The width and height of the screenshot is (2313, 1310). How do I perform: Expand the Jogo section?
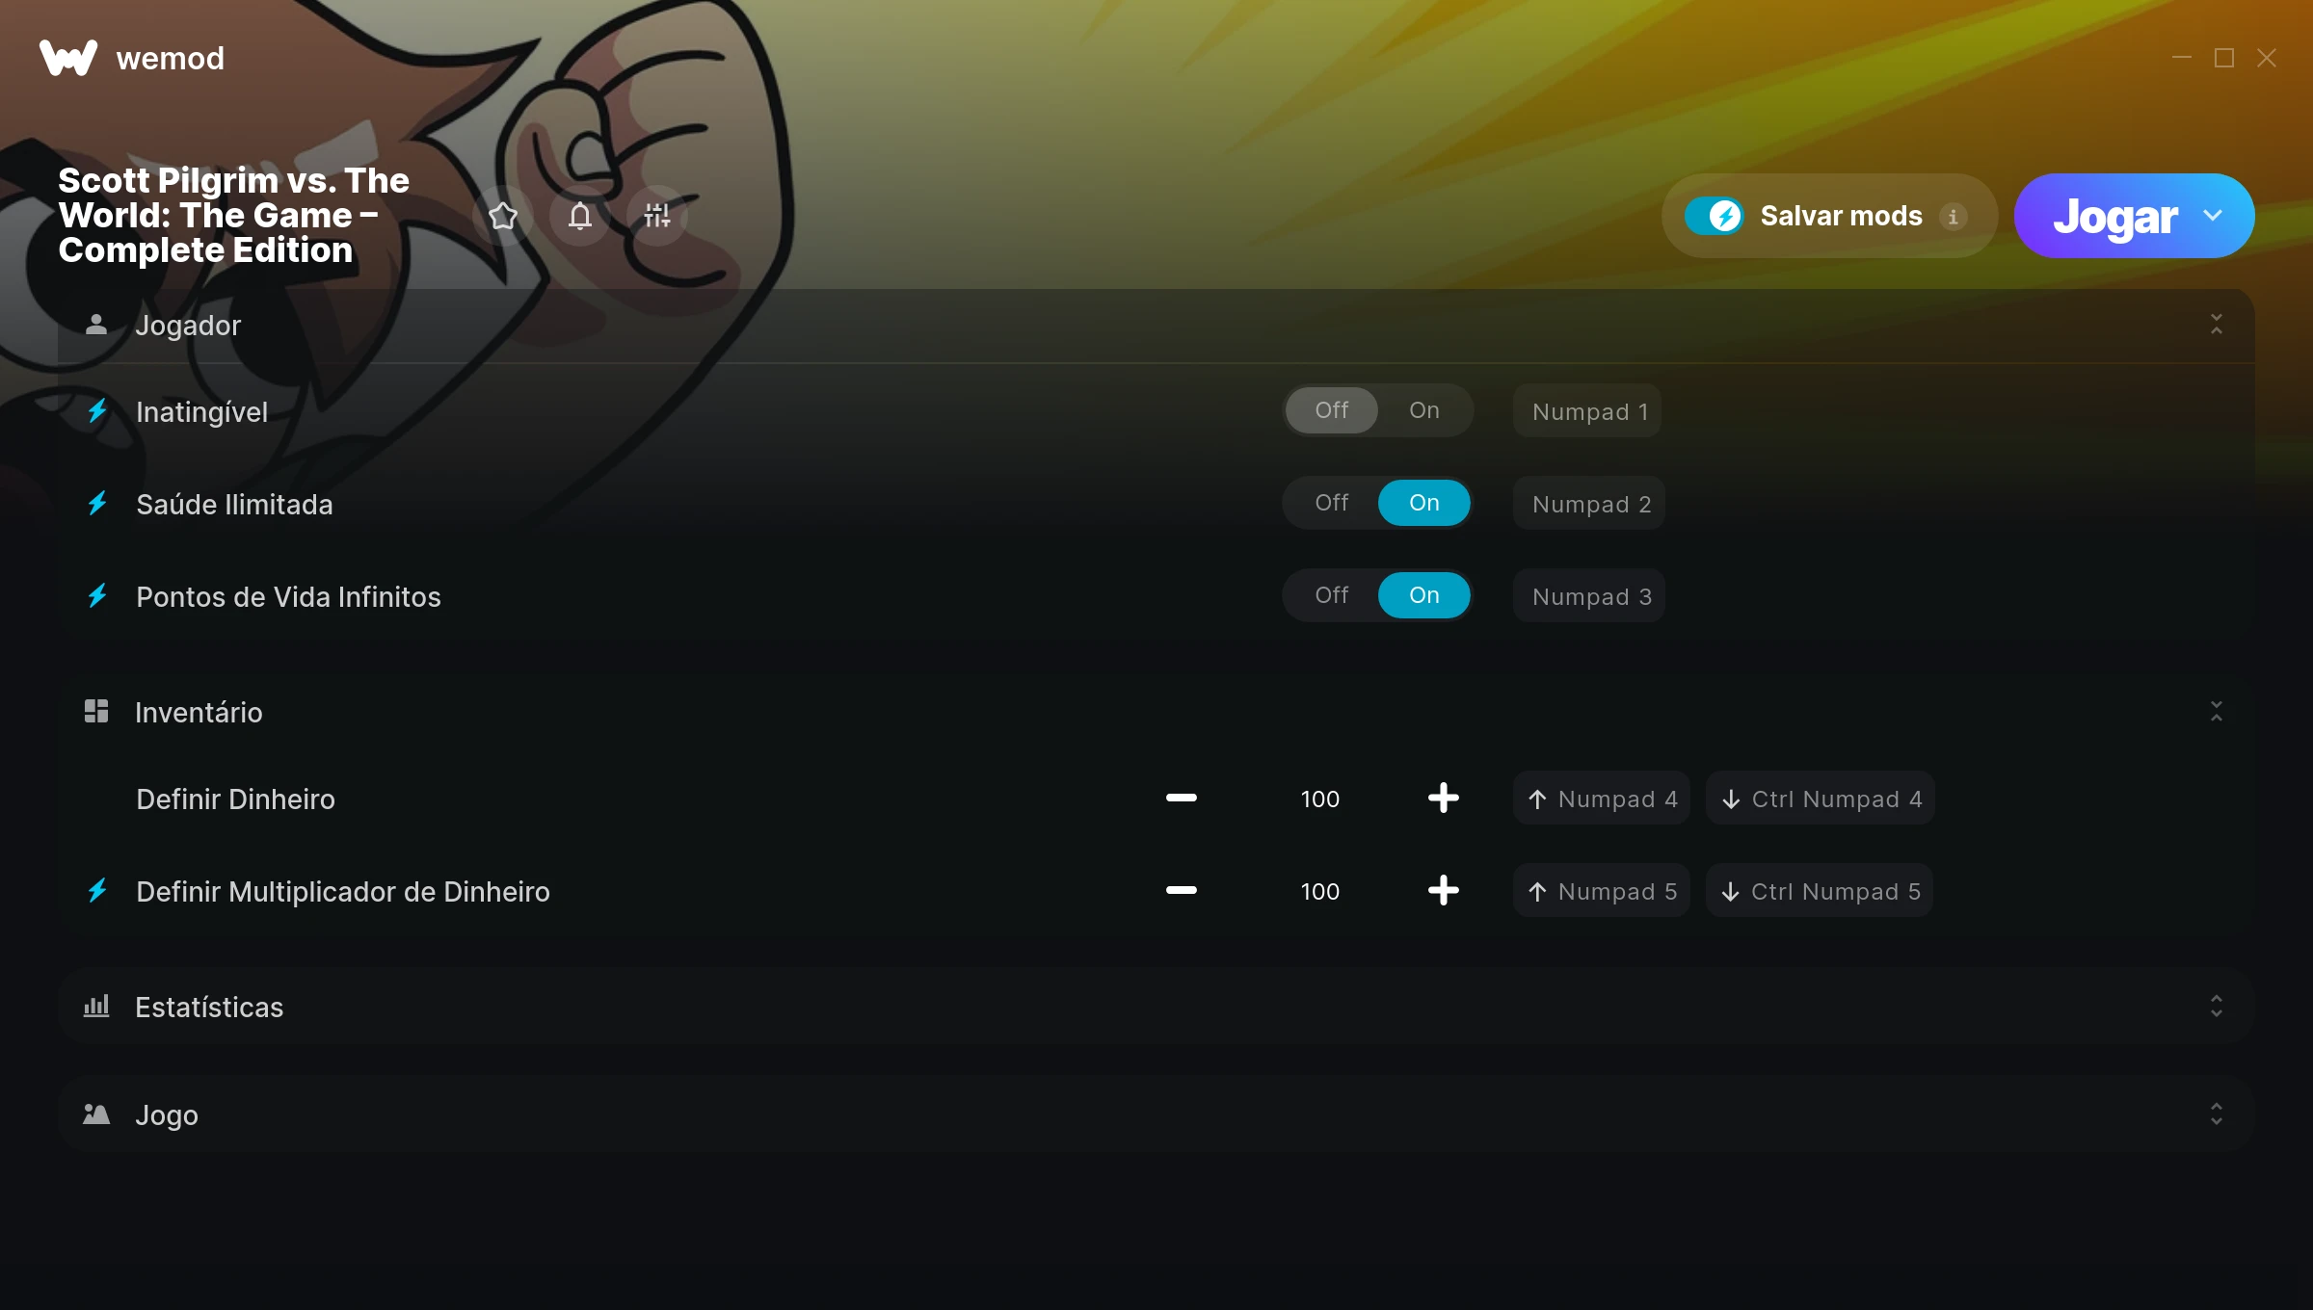tap(2217, 1113)
